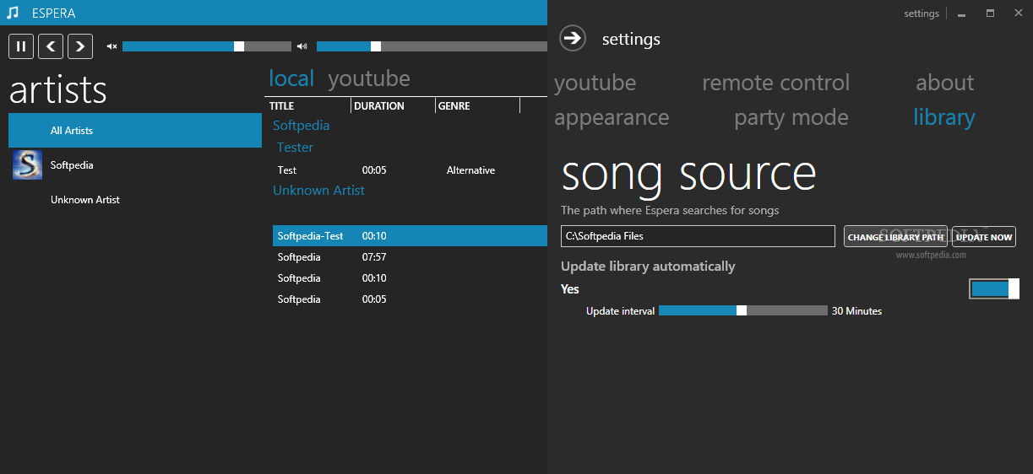This screenshot has width=1033, height=474.
Task: Click the mute speaker icon
Action: pos(111,46)
